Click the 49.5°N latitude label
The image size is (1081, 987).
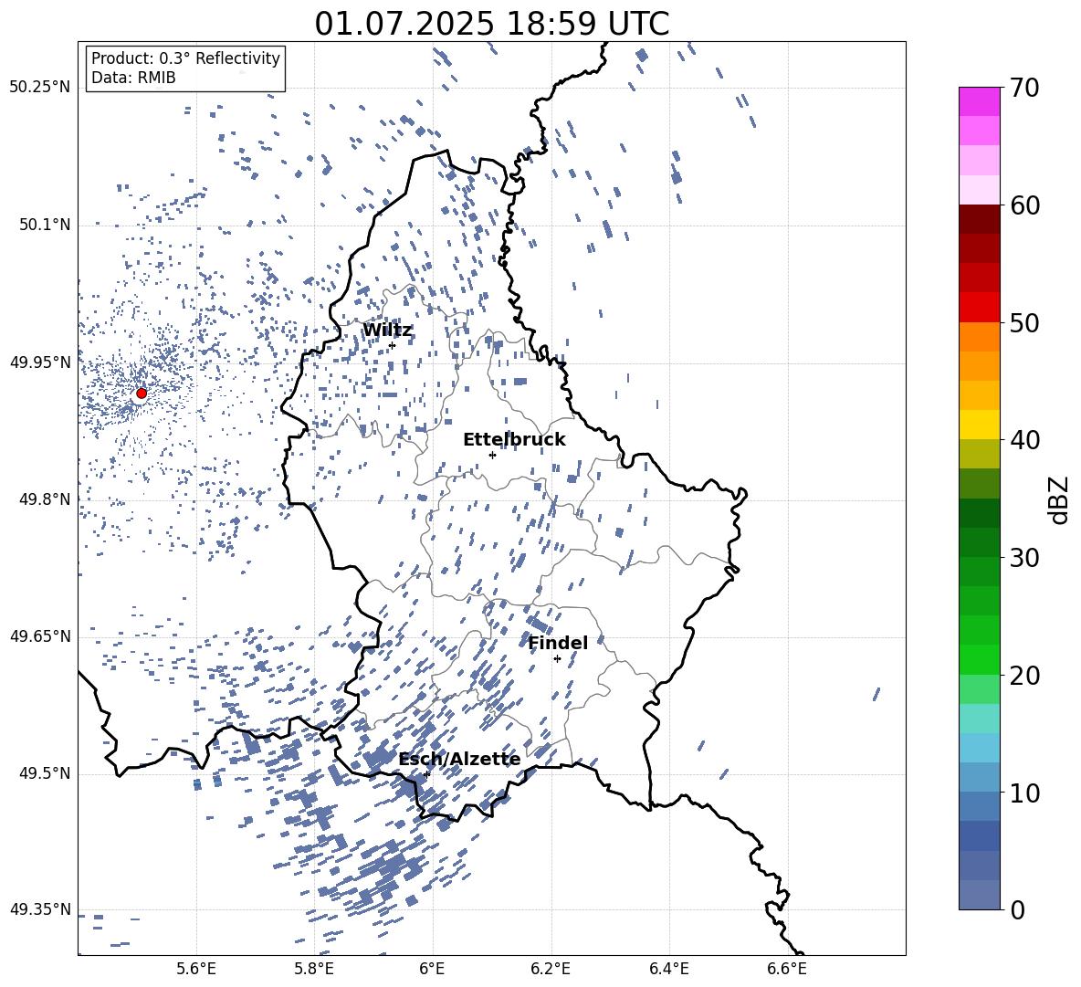44,773
